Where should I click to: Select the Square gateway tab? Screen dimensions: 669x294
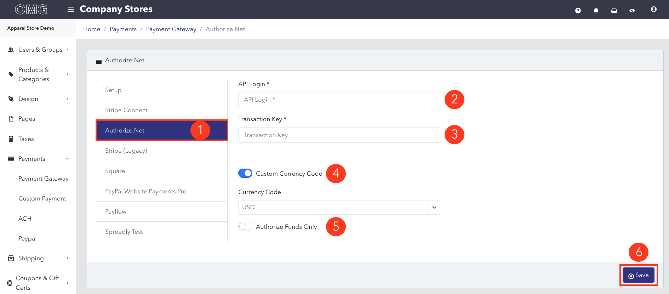162,171
